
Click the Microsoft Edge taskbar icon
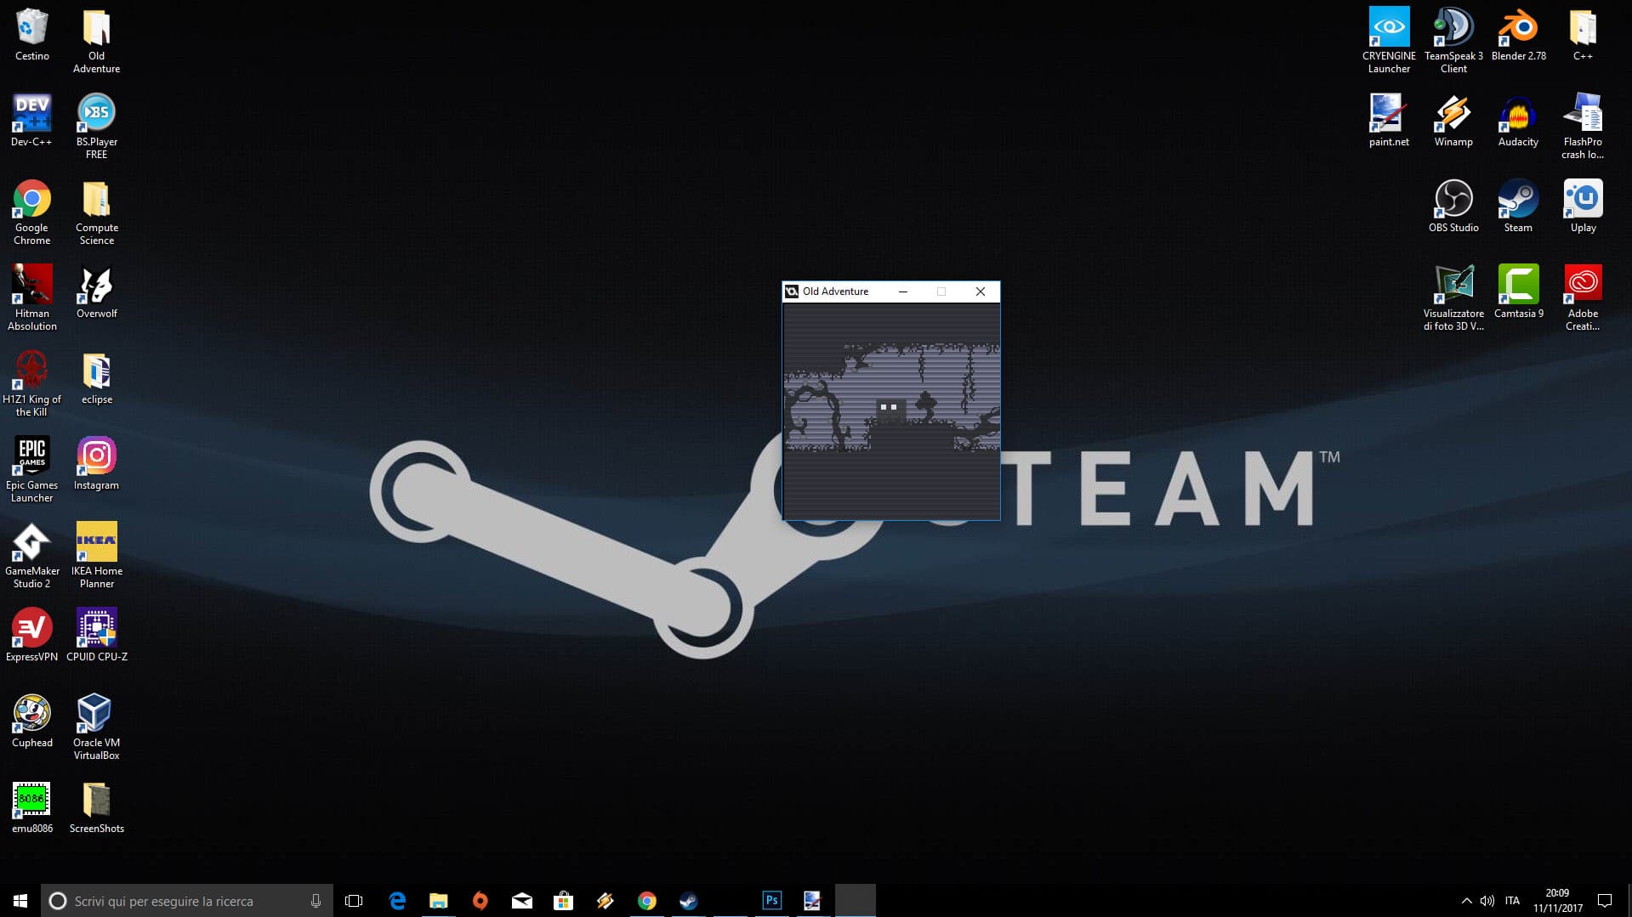click(397, 900)
